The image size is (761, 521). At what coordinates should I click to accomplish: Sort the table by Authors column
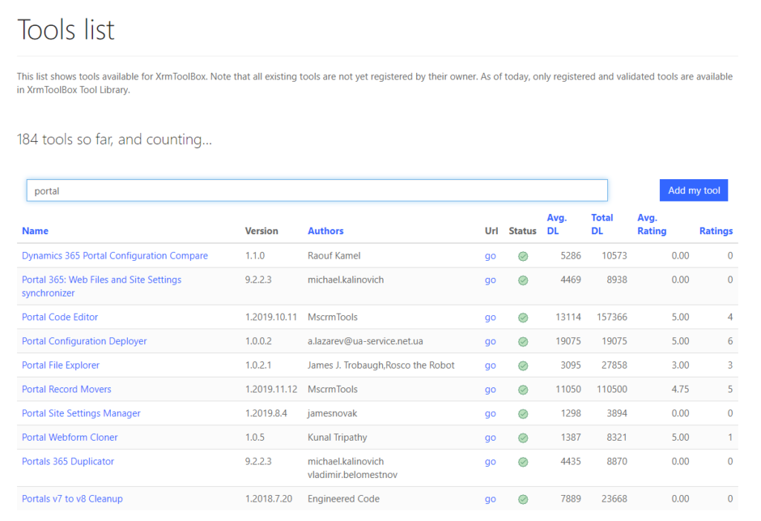[x=326, y=230]
